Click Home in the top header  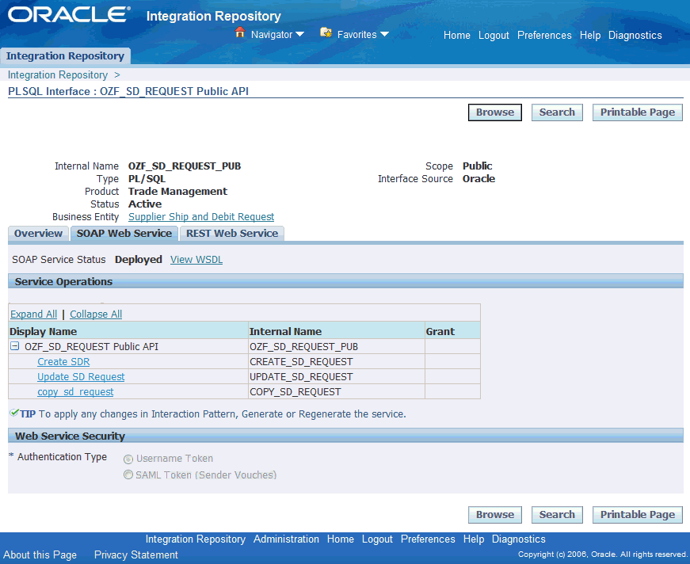click(457, 35)
